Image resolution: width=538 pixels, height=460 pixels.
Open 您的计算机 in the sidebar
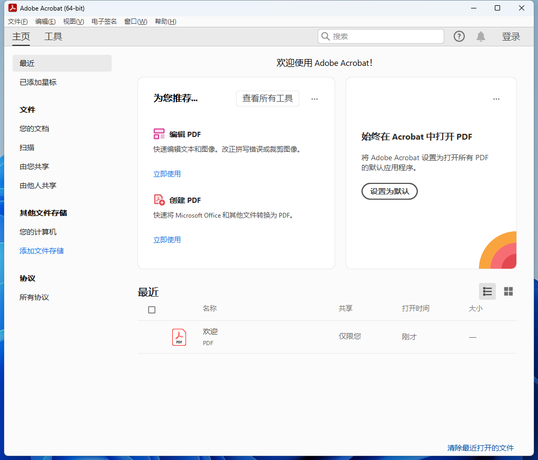click(38, 232)
